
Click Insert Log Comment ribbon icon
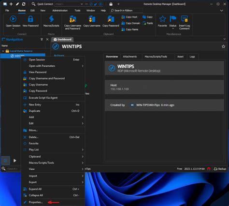tap(184, 19)
